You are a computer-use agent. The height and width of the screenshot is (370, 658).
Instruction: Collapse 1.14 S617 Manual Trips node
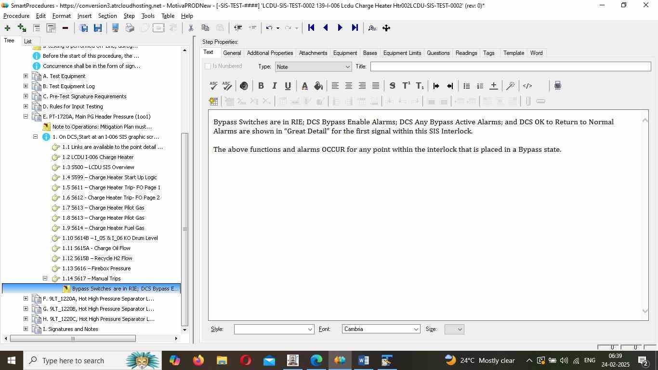(45, 278)
